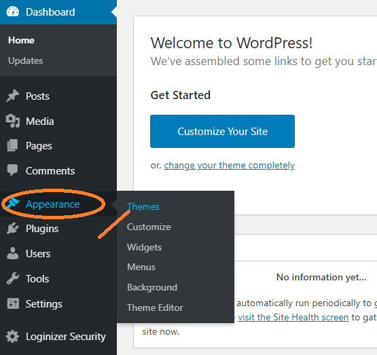The image size is (377, 355).
Task: Click the Tools wrench icon
Action: (12, 278)
